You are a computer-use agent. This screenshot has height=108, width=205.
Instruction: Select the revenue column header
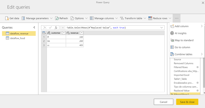pyautogui.click(x=75, y=33)
